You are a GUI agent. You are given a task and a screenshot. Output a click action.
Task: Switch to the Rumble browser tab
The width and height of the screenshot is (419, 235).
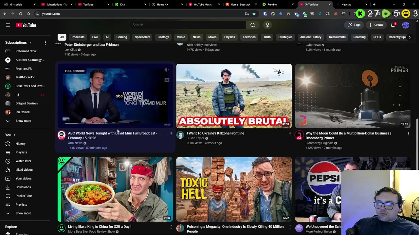tap(278, 5)
